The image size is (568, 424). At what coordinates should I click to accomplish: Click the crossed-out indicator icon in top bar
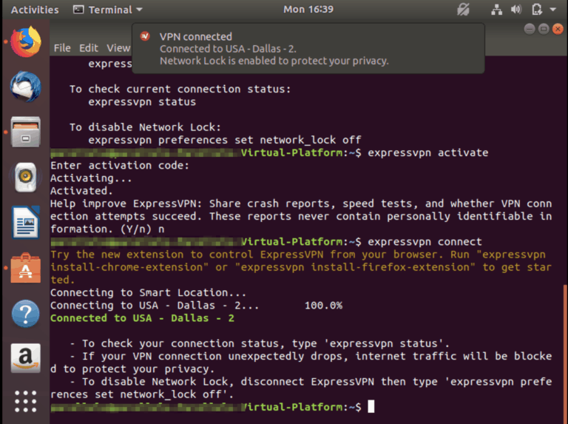tap(464, 10)
